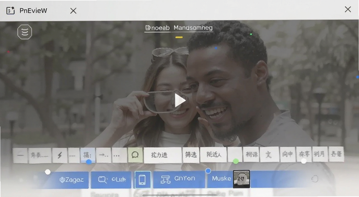The height and width of the screenshot is (197, 359).
Task: Select the 文 tile
Action: 269,154
